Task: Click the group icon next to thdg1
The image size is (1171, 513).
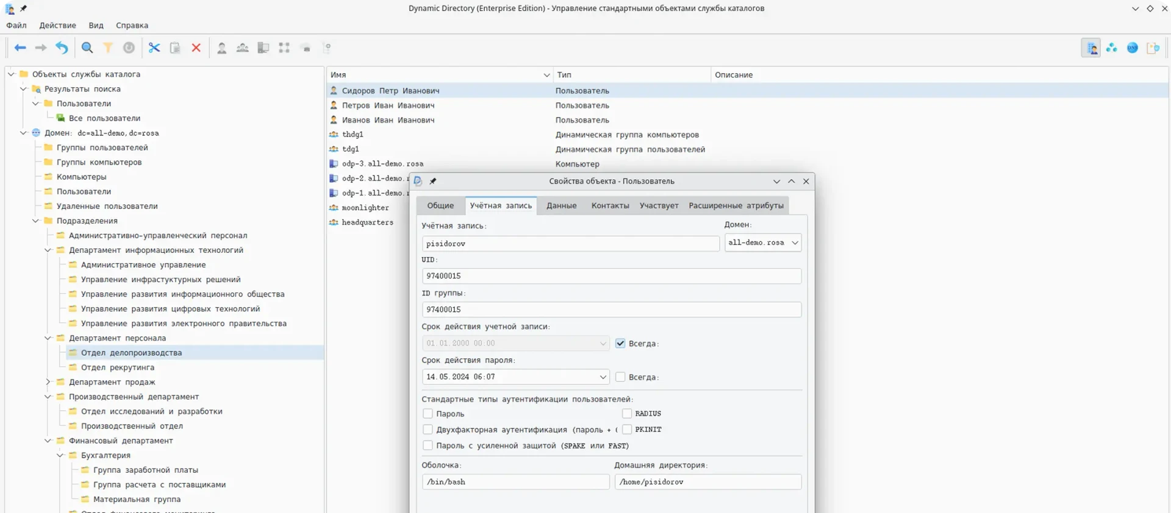Action: point(334,134)
